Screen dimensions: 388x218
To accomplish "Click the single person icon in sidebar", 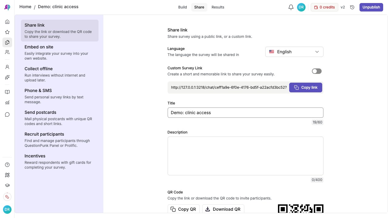I will click(7, 67).
